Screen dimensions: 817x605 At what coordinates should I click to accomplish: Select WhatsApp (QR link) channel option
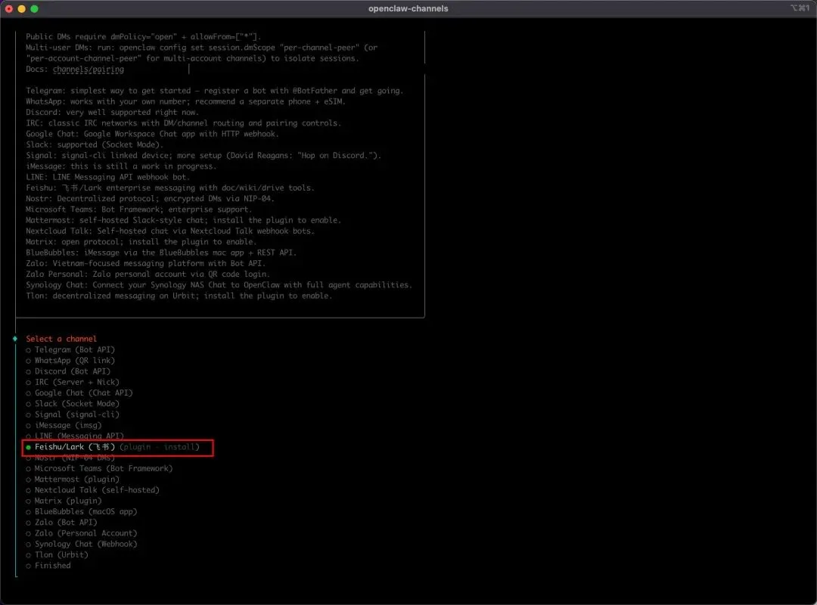coord(70,361)
